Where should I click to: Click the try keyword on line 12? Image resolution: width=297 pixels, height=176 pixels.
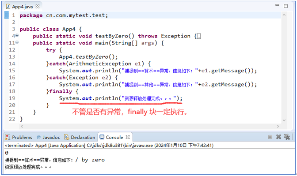coord(51,50)
